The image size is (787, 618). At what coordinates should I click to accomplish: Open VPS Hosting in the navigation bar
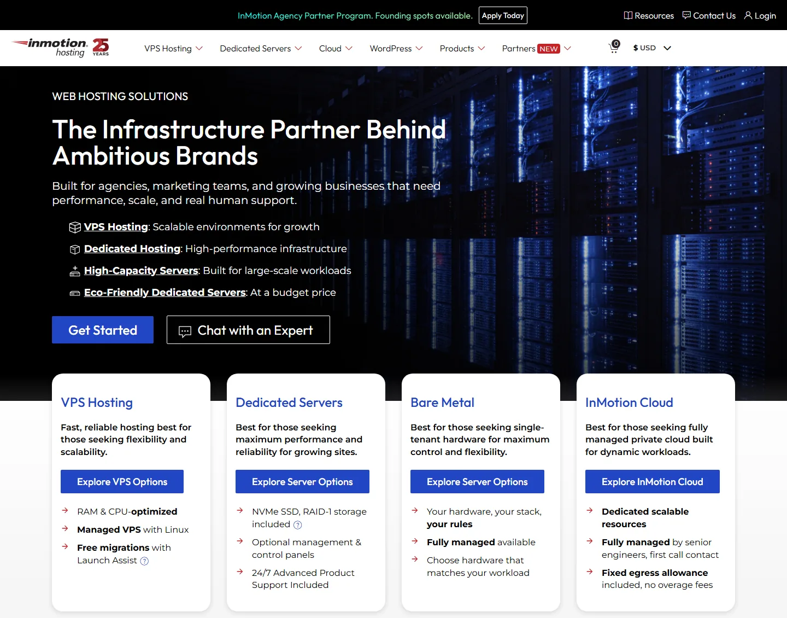click(x=168, y=48)
